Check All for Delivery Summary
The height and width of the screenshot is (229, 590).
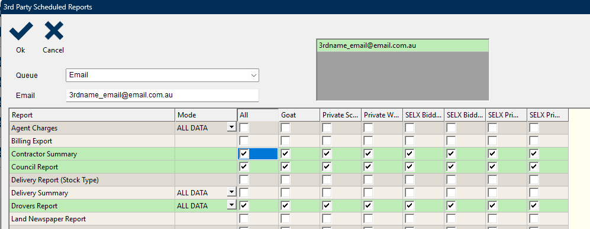click(x=244, y=192)
